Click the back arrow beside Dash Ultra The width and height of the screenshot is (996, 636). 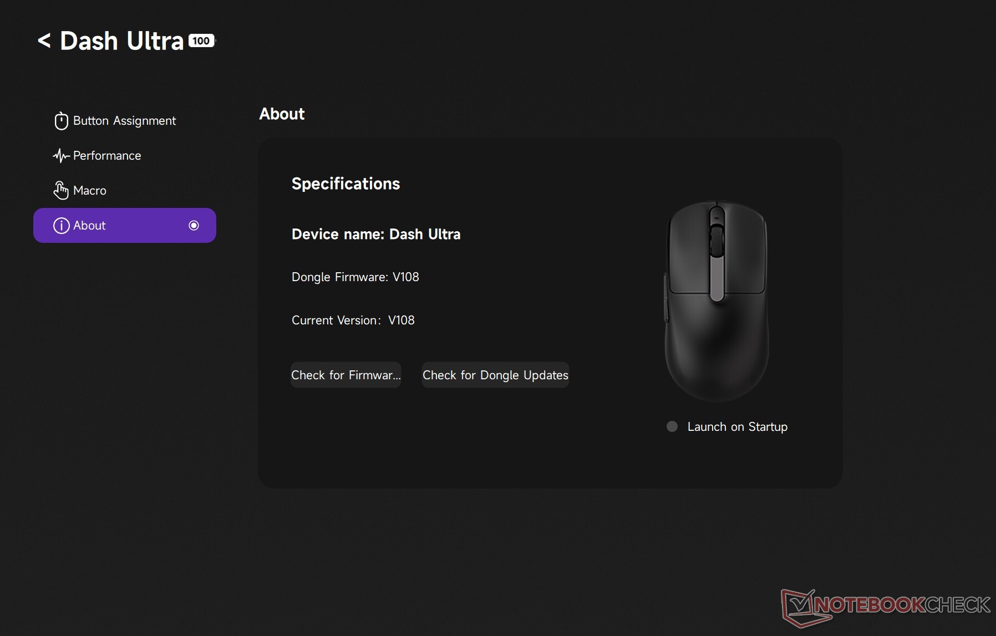[x=44, y=40]
